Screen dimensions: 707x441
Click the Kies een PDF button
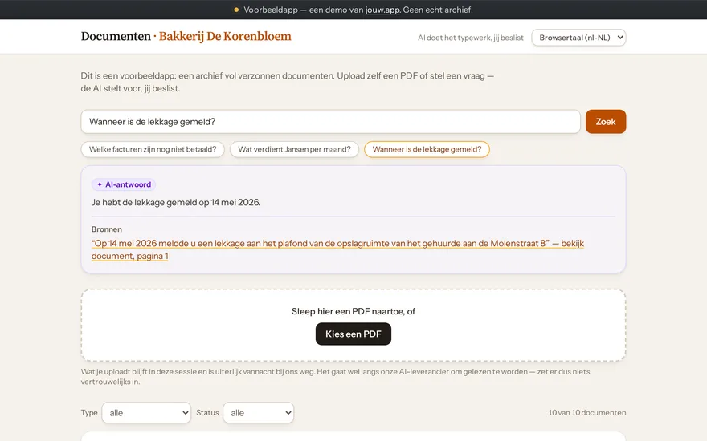(x=353, y=334)
